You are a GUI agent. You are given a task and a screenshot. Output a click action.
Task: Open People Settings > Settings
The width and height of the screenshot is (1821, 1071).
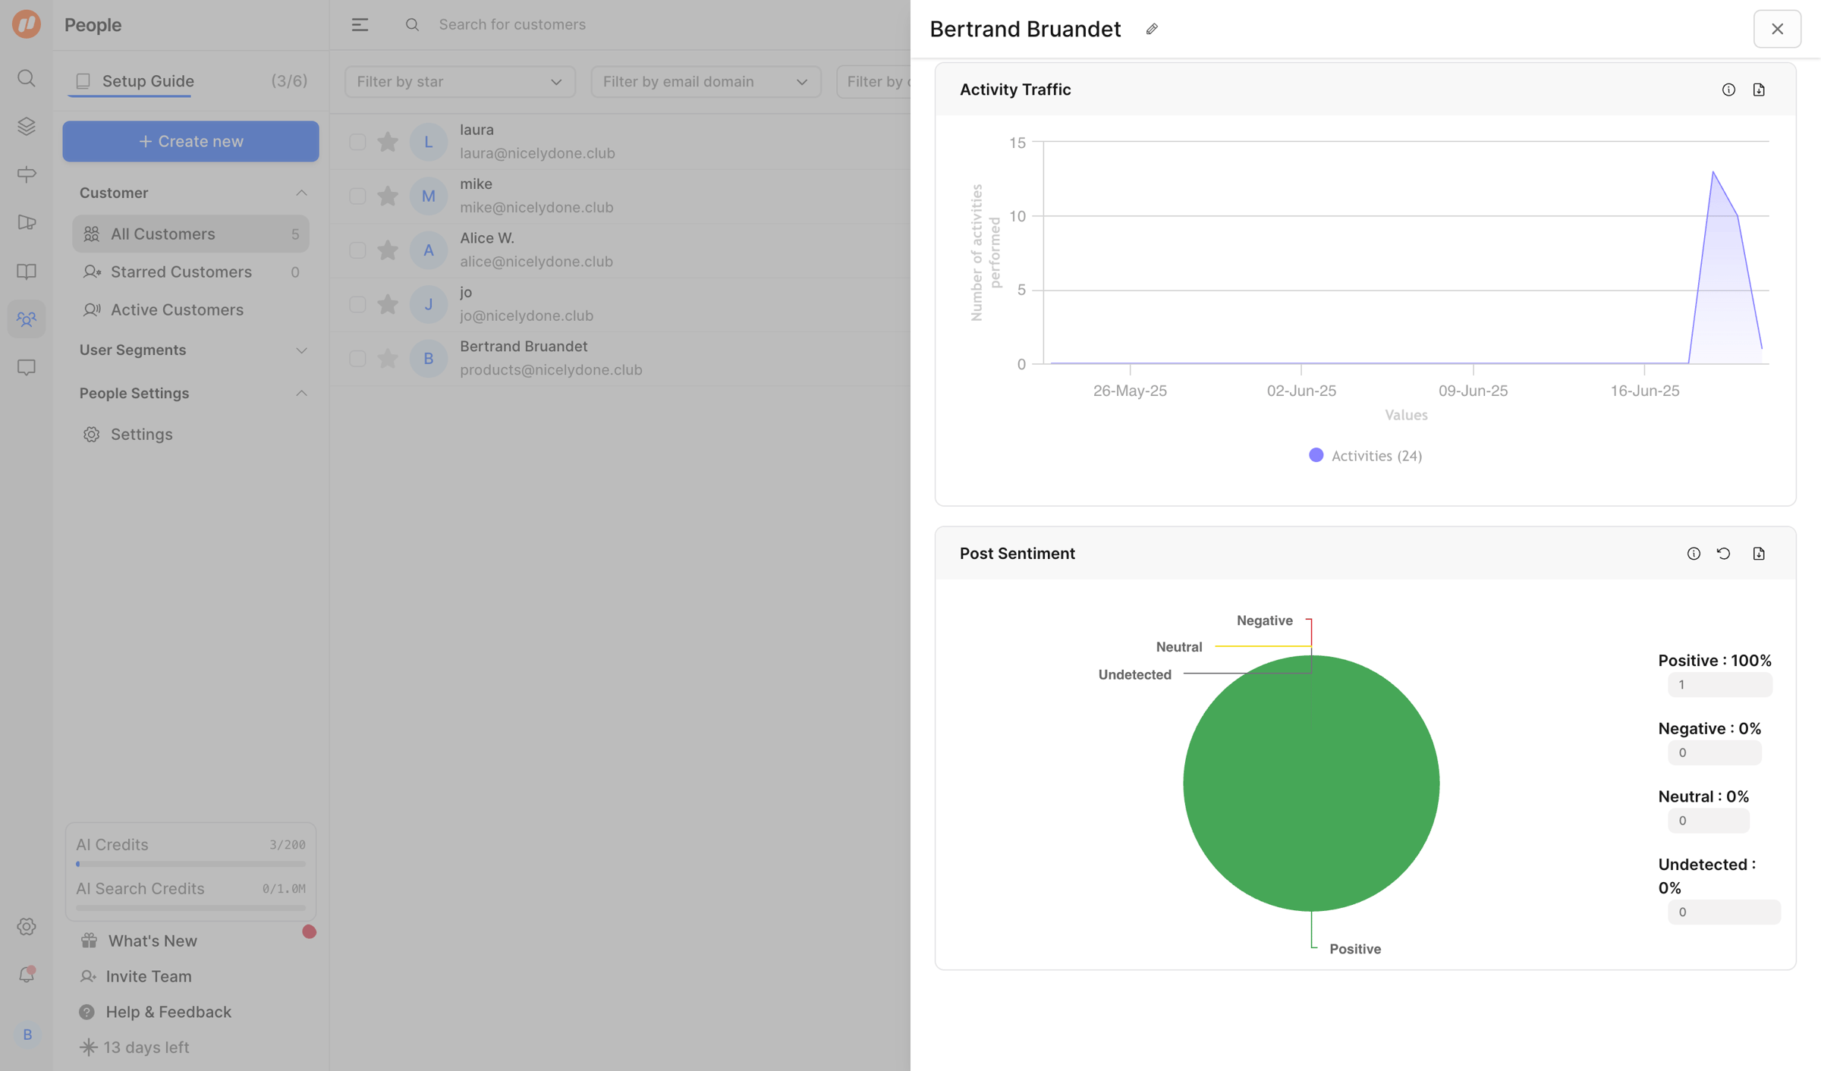point(141,434)
